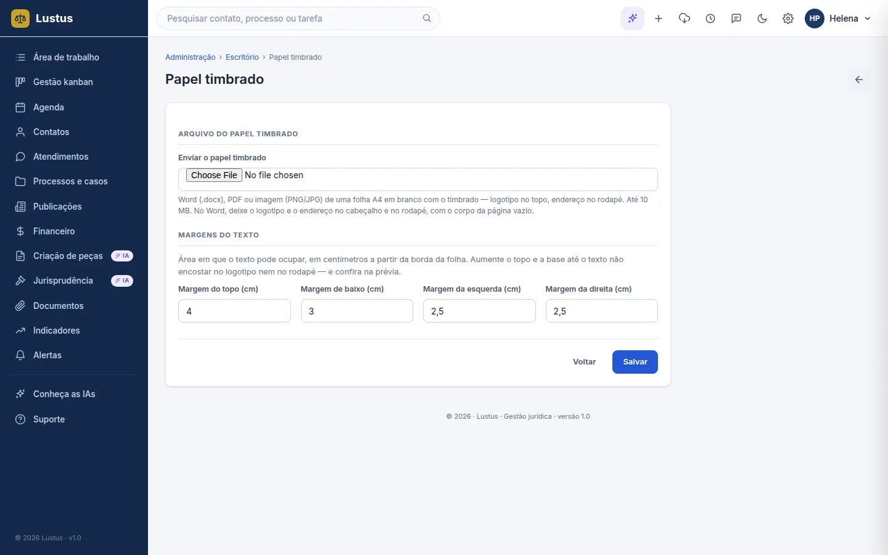Open the settings gear icon

[x=788, y=18]
